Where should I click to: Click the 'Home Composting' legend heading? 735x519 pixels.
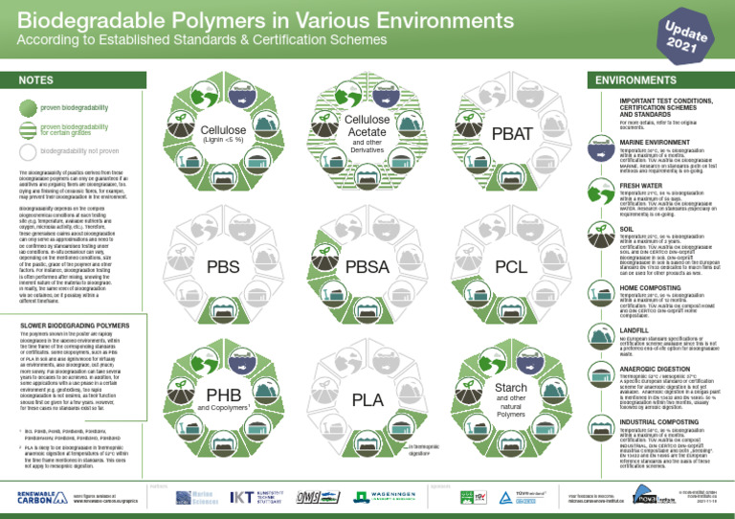(650, 288)
